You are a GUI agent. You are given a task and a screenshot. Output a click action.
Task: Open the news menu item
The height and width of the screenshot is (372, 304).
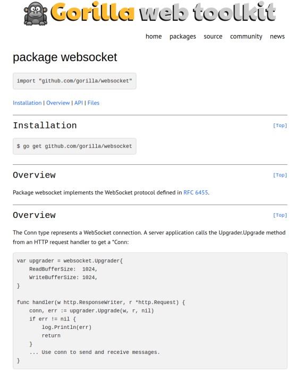[x=277, y=37]
